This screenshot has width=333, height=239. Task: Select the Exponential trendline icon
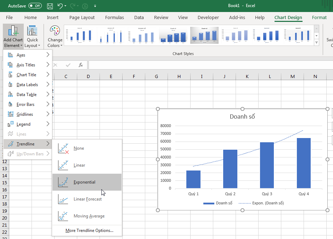(x=62, y=182)
